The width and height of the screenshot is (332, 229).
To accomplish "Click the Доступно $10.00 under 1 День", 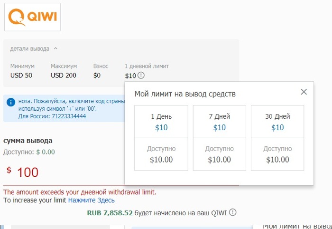I will pyautogui.click(x=161, y=154).
